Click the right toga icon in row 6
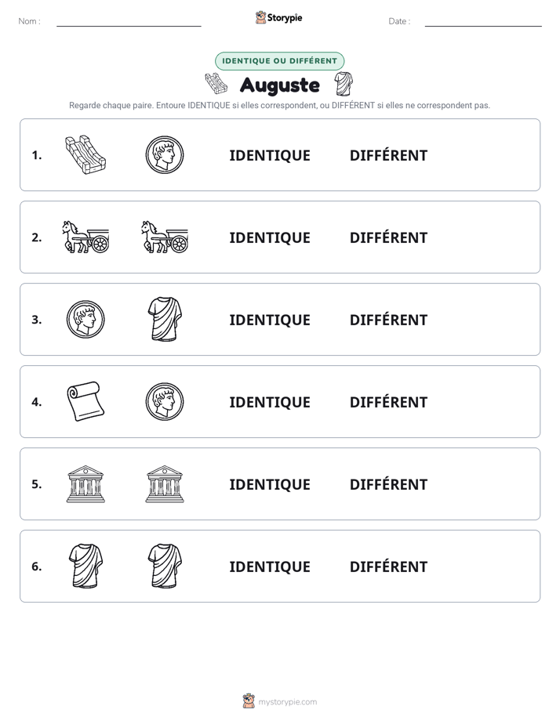This screenshot has width=560, height=724. 165,566
